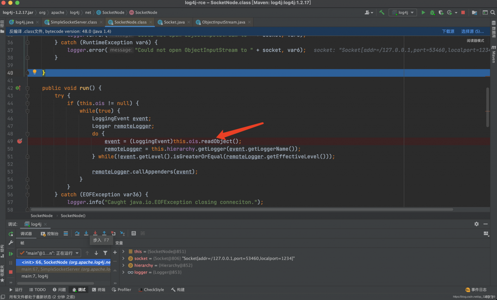The image size is (497, 300).
Task: Add a new watch with plus icon
Action: 115,252
